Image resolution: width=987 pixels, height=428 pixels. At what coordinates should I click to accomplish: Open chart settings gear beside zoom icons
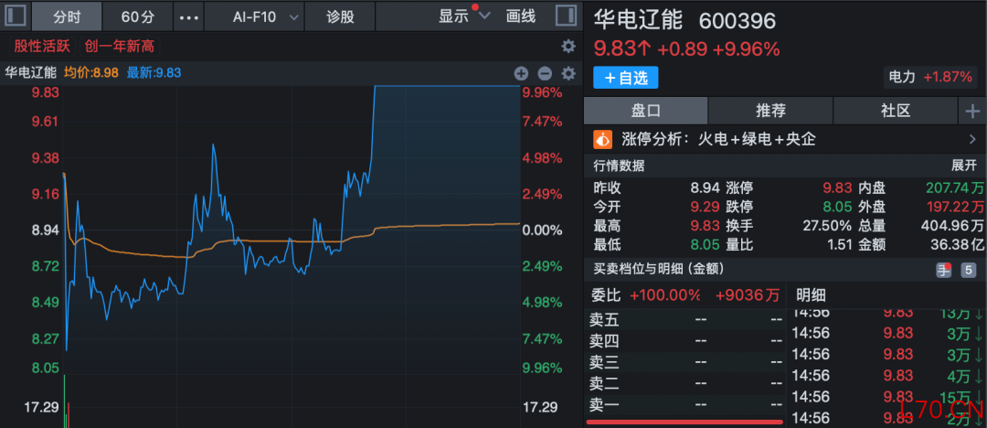(568, 73)
